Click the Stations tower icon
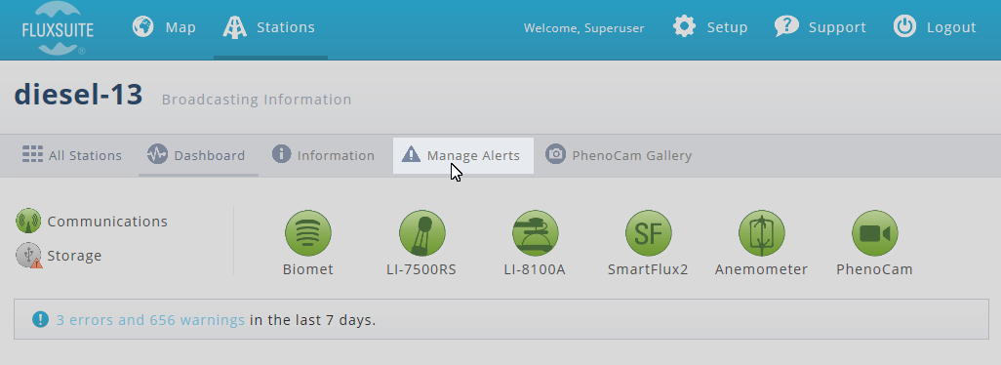 [x=234, y=27]
